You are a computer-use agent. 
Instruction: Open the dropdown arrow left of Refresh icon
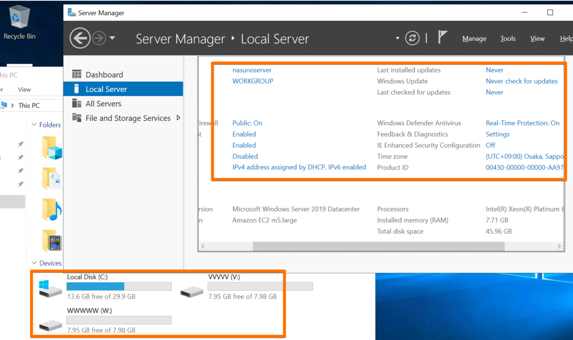pos(398,38)
